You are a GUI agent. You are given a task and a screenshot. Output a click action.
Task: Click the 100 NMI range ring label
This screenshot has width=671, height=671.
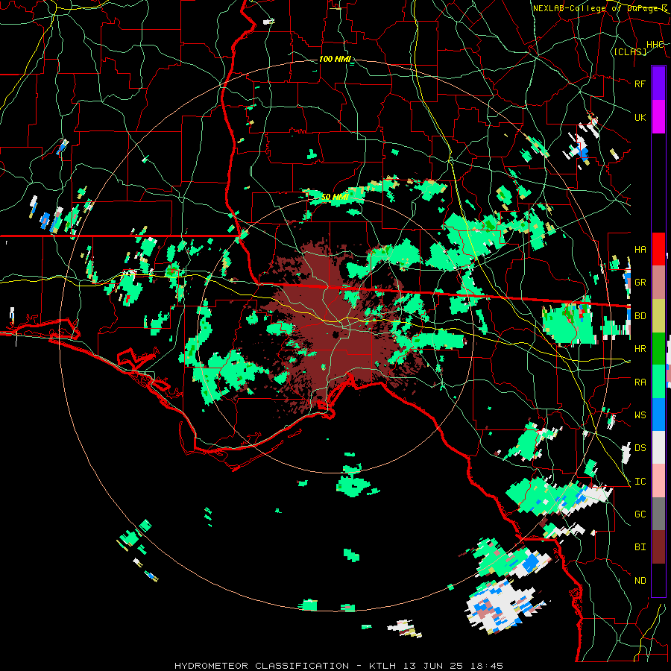click(335, 59)
